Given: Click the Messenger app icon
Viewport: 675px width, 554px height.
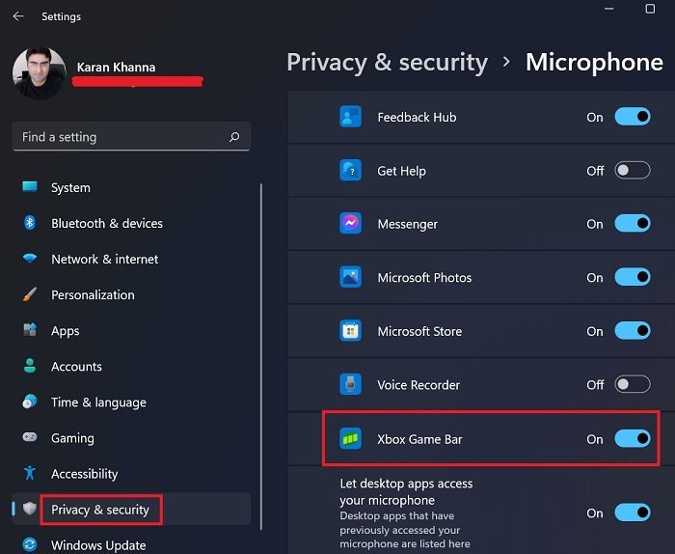Looking at the screenshot, I should [x=350, y=224].
